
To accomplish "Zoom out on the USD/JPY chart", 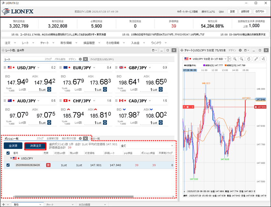I will 242,59.
